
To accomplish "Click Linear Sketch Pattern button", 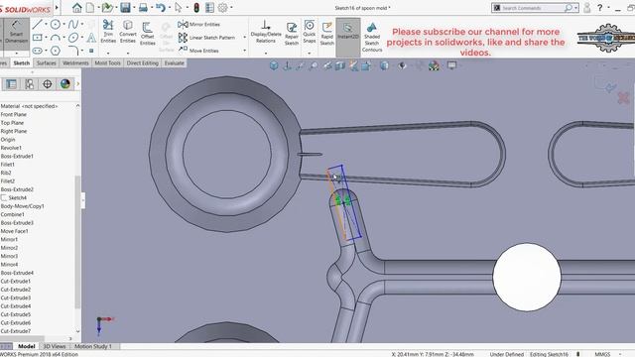I will [x=206, y=38].
